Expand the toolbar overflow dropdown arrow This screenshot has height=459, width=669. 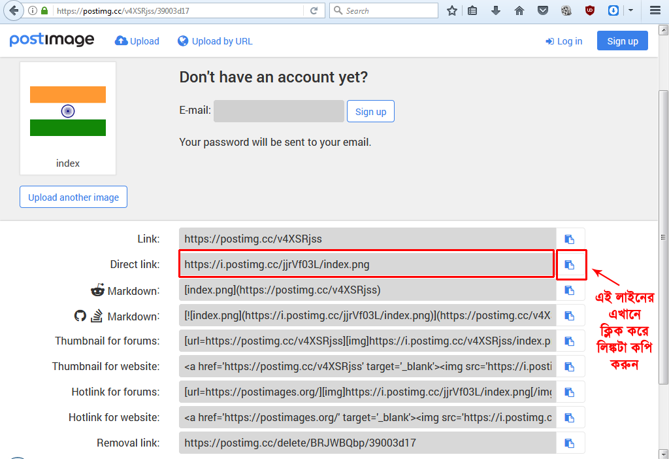click(x=630, y=10)
